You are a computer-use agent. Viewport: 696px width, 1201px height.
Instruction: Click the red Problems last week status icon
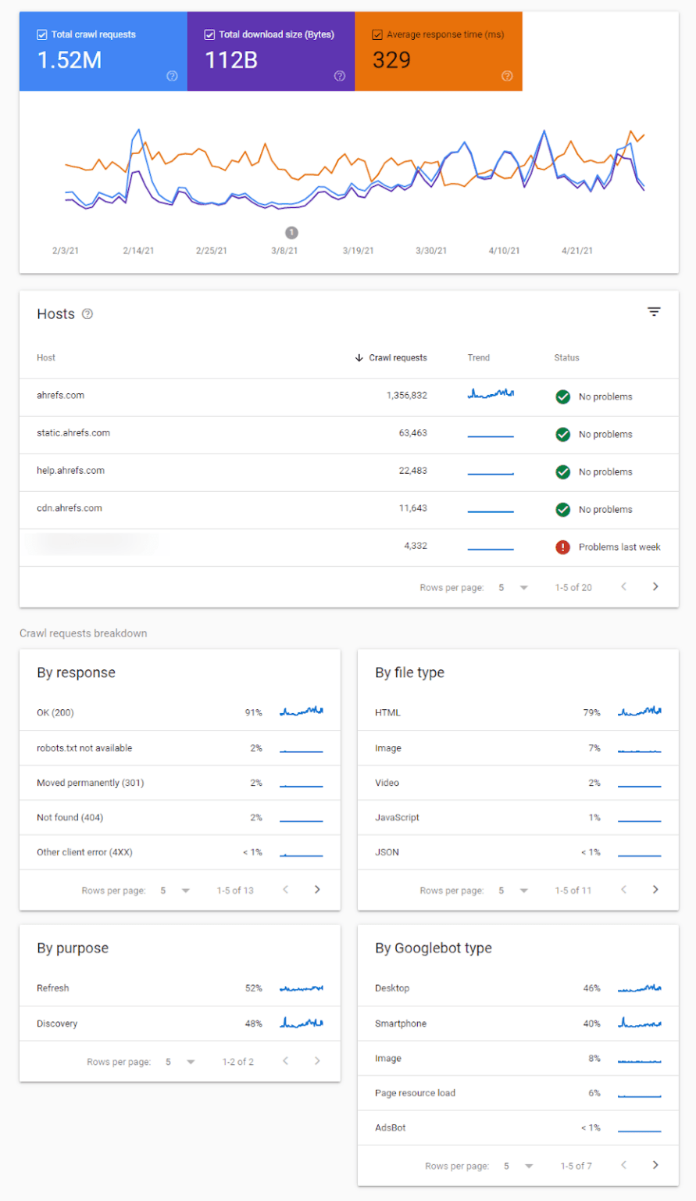click(x=562, y=547)
